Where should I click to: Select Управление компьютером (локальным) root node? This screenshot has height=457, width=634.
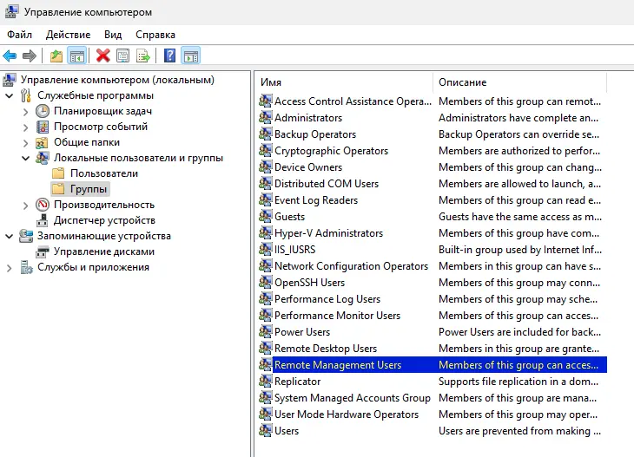[x=117, y=80]
